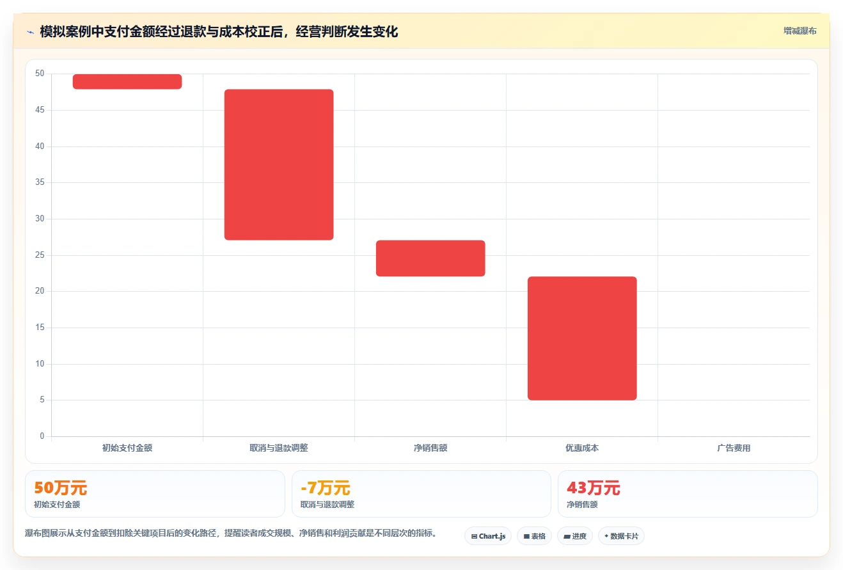Click the 数据卡片 tag chip
This screenshot has height=570, width=843.
(621, 536)
